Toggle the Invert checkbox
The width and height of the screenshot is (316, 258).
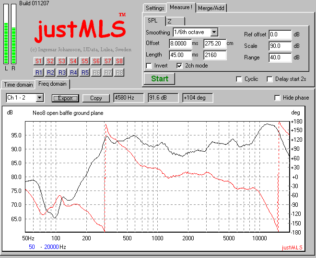pyautogui.click(x=149, y=66)
